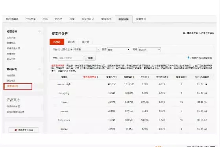Image resolution: width=220 pixels, height=147 pixels.
Task: Switch to the 飙升词 sub-tab
Action: (71, 42)
